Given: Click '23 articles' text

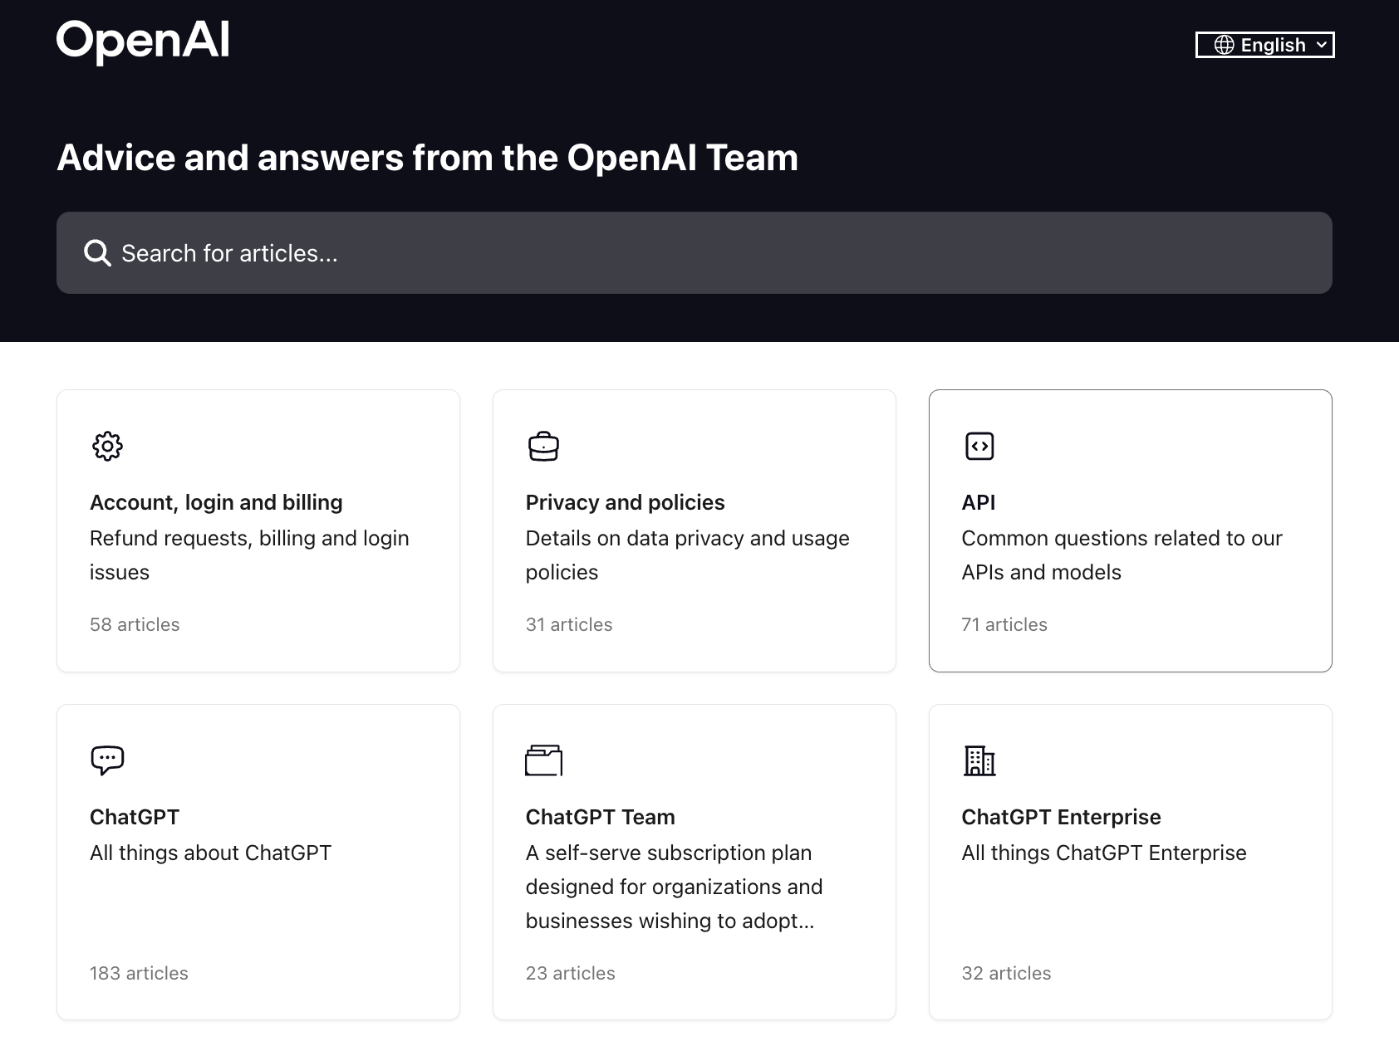Looking at the screenshot, I should [570, 973].
